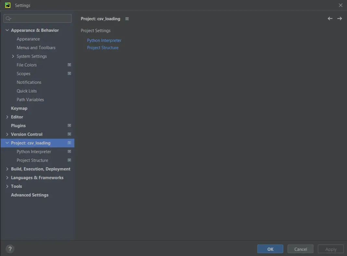Click project-level icon beside Scopes

pyautogui.click(x=69, y=74)
